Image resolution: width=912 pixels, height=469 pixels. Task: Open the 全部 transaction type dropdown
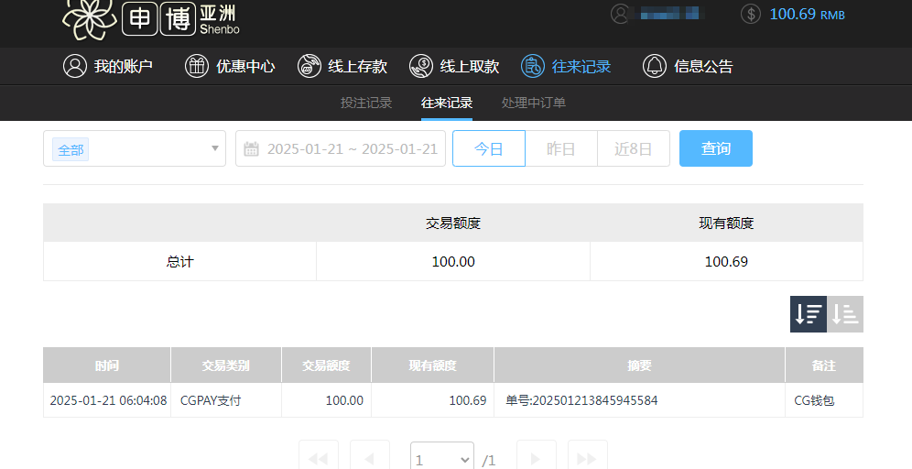[x=135, y=148]
